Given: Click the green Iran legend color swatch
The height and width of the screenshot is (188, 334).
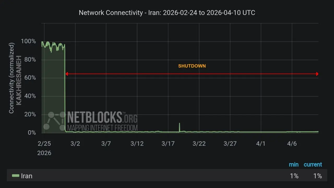Looking at the screenshot, I should pos(16,176).
